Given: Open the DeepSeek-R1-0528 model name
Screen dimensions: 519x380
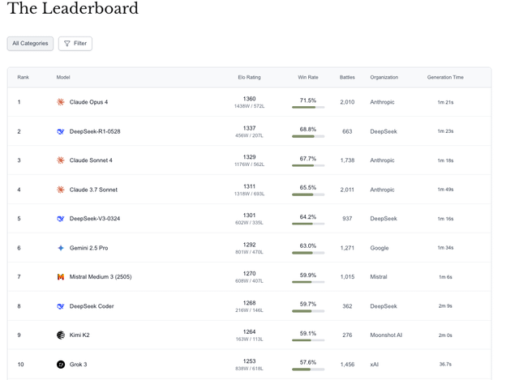Looking at the screenshot, I should tap(95, 131).
